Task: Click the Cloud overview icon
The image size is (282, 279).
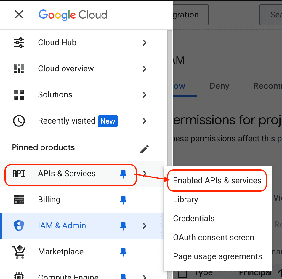Action: (19, 68)
